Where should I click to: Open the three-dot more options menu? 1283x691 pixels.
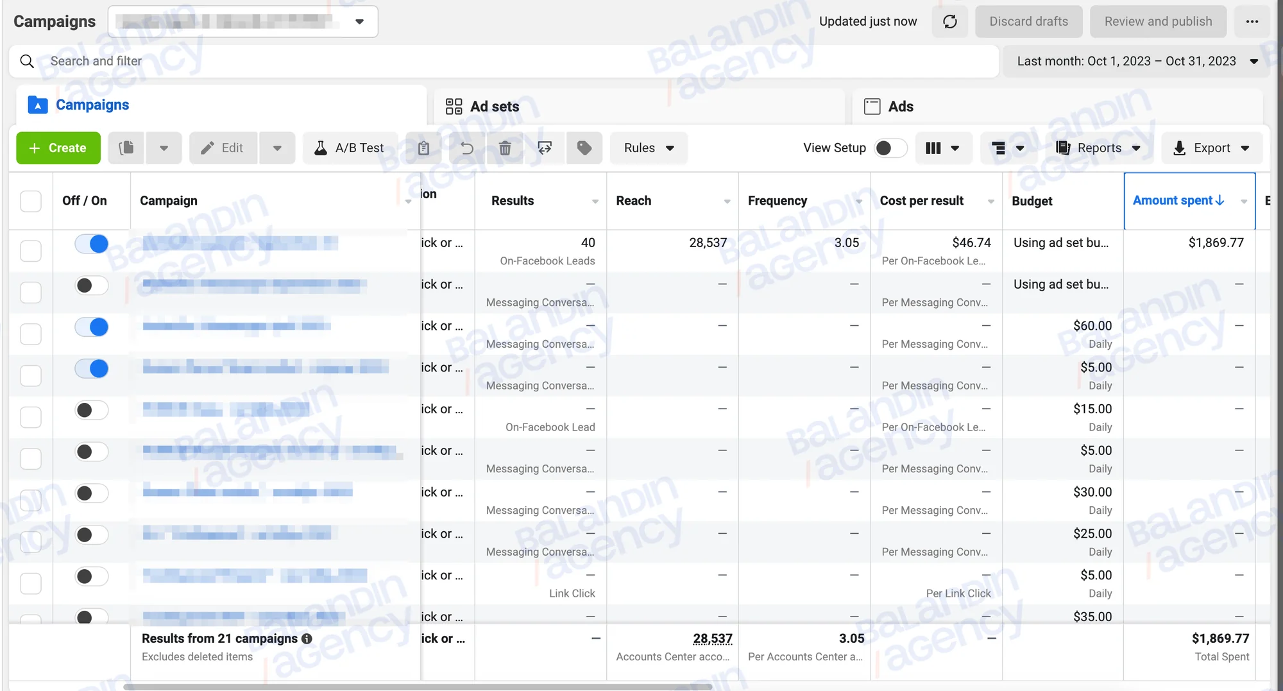(x=1252, y=22)
